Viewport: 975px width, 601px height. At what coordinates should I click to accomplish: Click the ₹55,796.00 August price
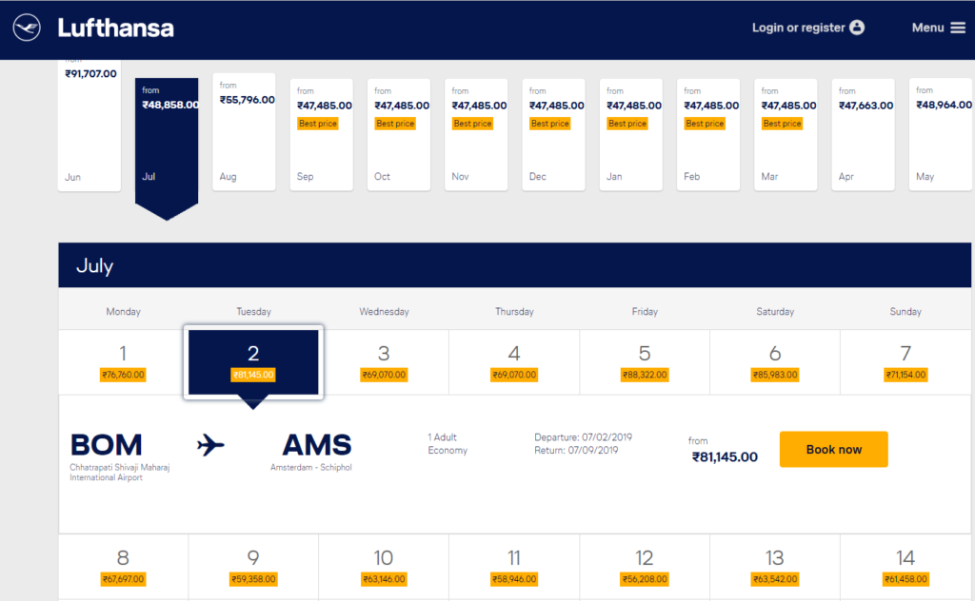coord(247,99)
